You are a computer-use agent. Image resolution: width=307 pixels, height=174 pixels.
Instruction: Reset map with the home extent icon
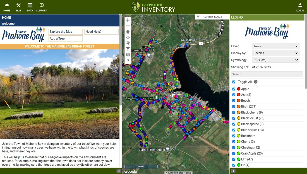coord(128,32)
